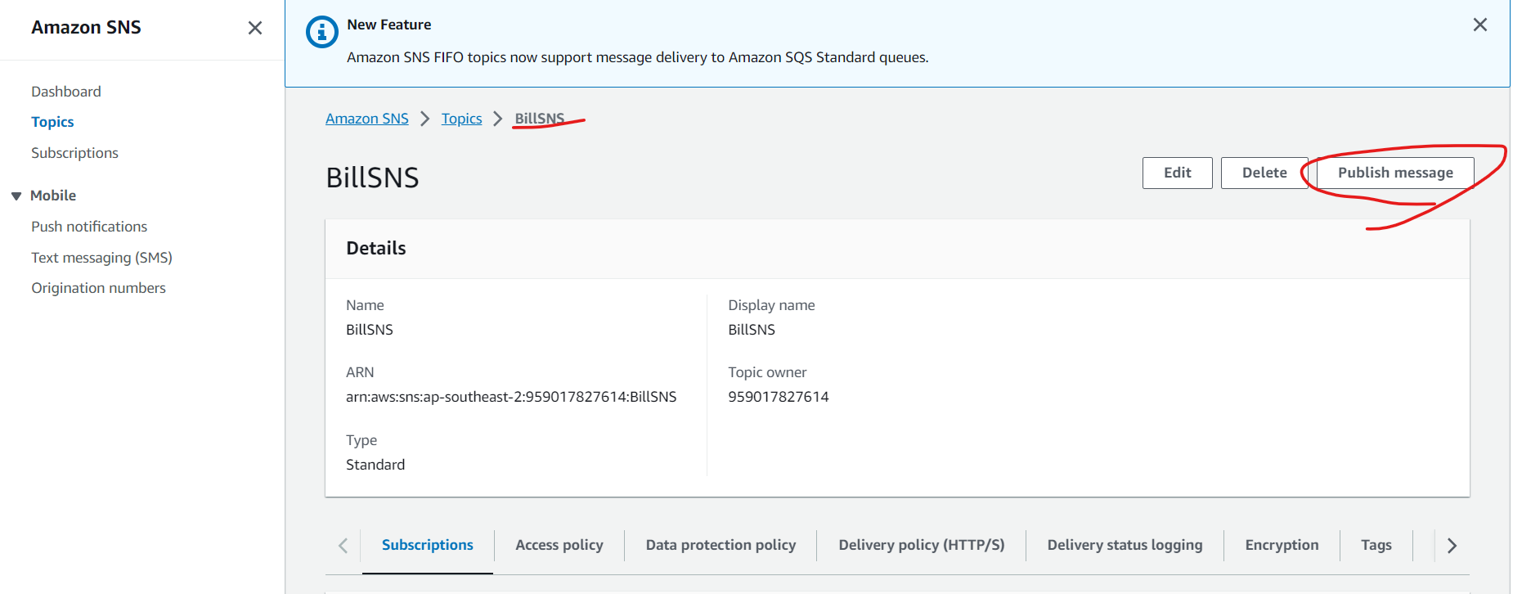Click Amazon SNS breadcrumb link
This screenshot has height=594, width=1513.
point(367,119)
